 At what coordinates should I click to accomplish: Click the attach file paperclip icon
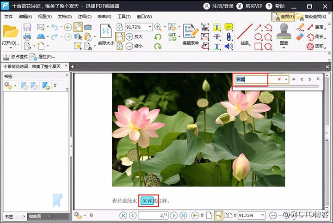[x=228, y=37]
